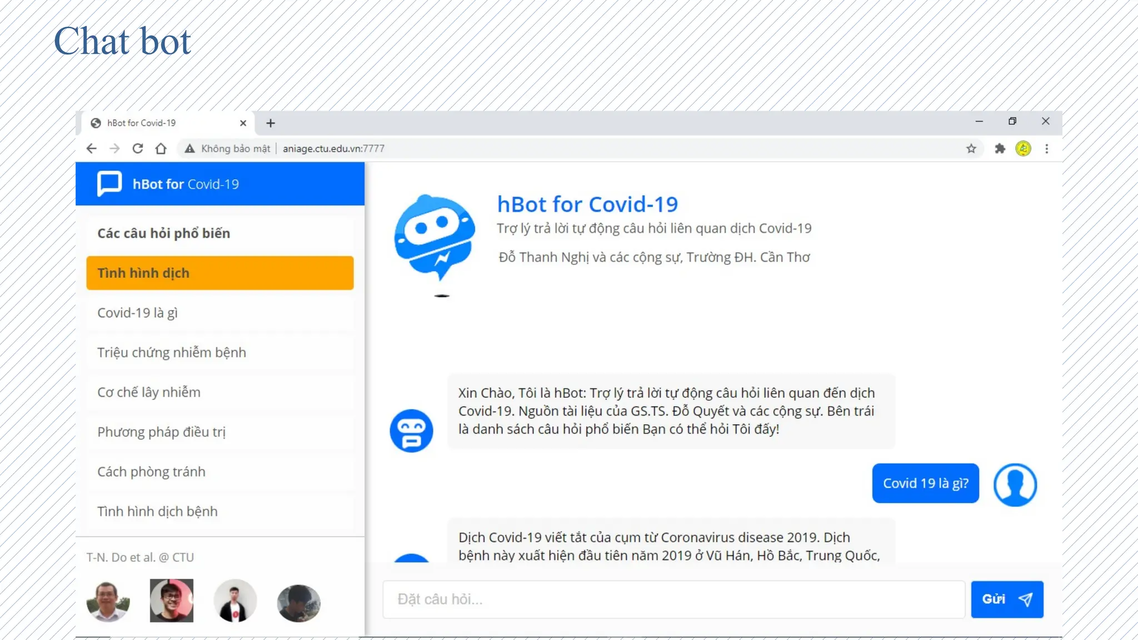Click the yellow browser profile avatar
This screenshot has height=640, width=1138.
pyautogui.click(x=1023, y=148)
